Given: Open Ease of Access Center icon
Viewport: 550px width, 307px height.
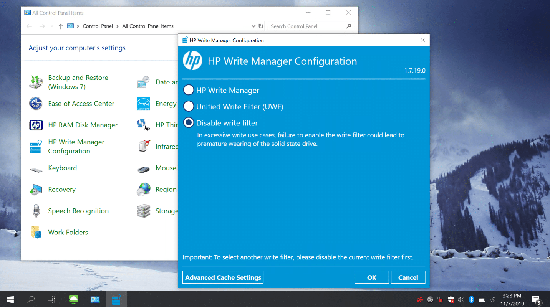Looking at the screenshot, I should [36, 104].
